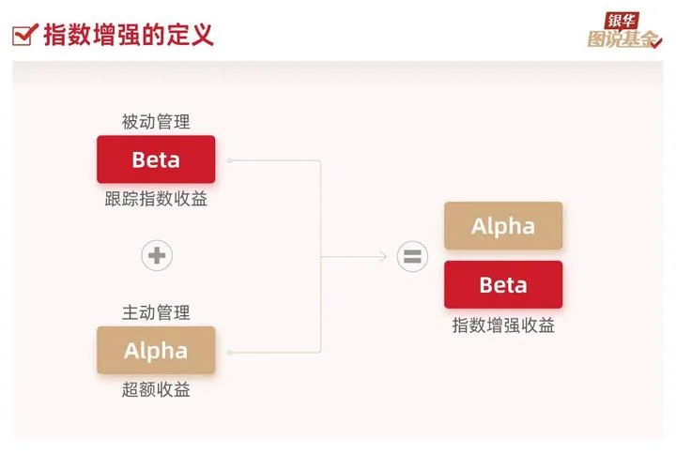
Task: Click the equals sign circle icon
Action: tap(412, 256)
